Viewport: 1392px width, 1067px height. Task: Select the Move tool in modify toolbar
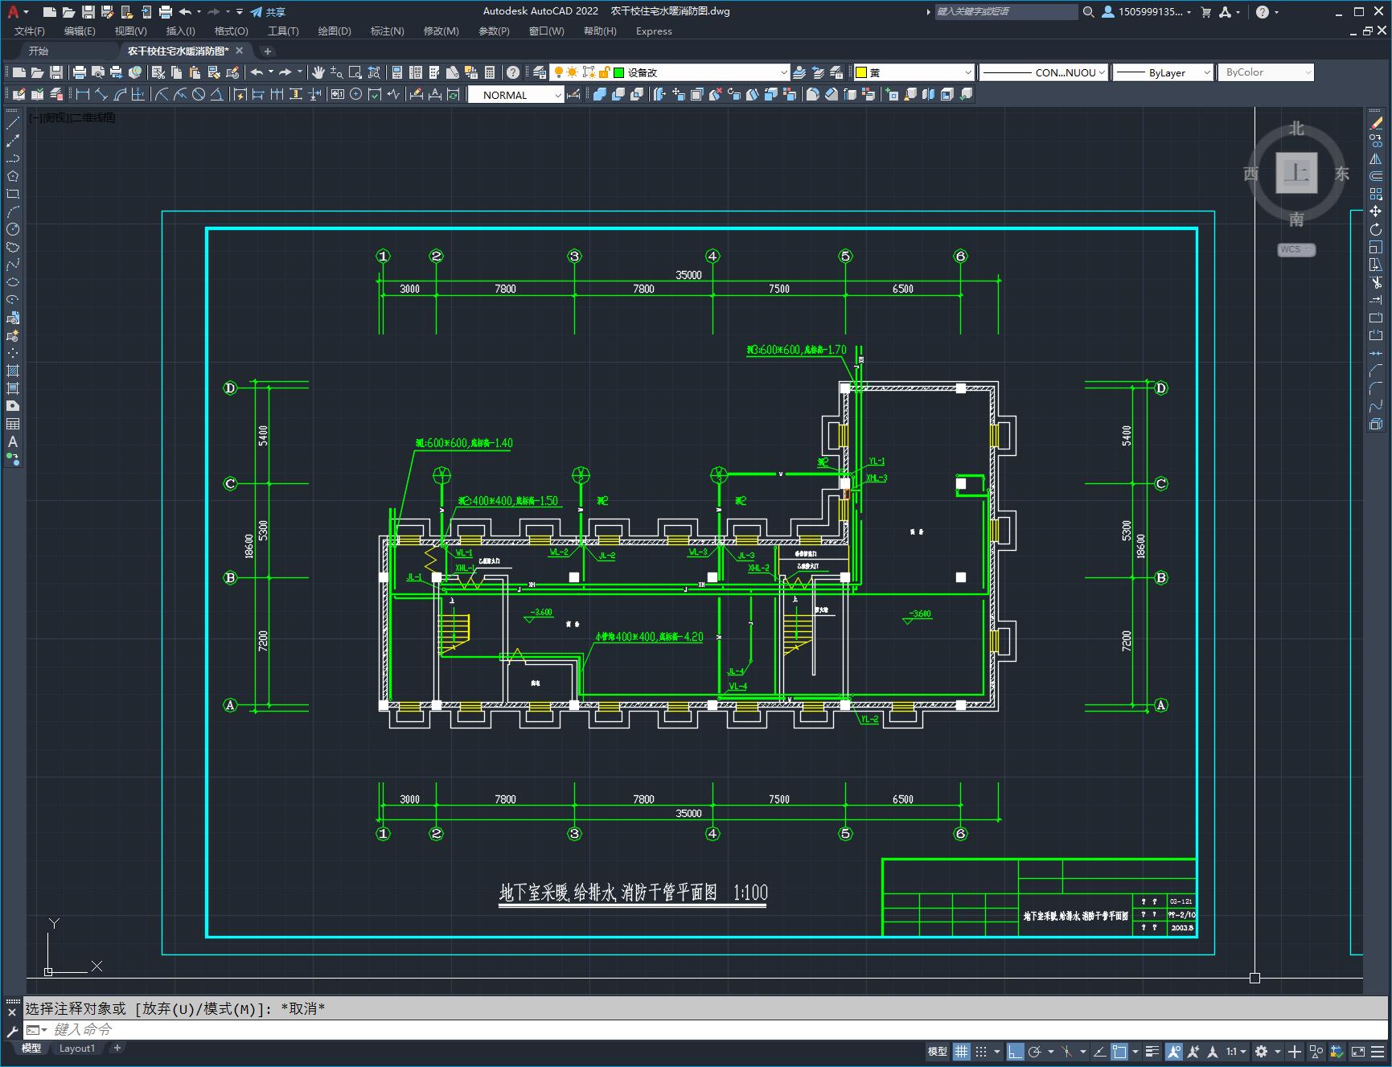(x=1376, y=211)
